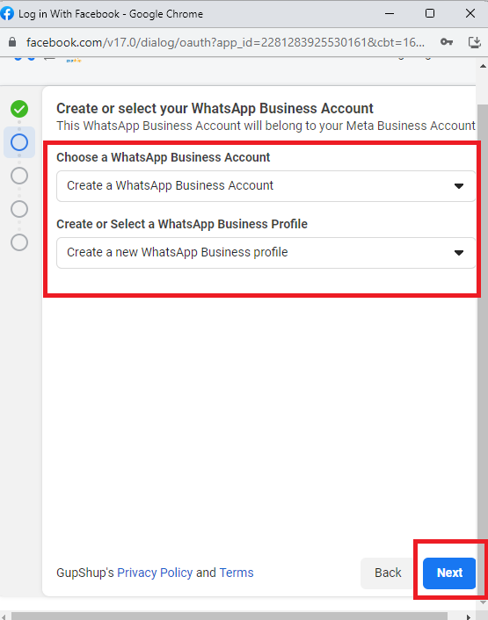Click the horizontal scroll left arrow
Viewport: 488px width, 620px height.
click(4, 616)
